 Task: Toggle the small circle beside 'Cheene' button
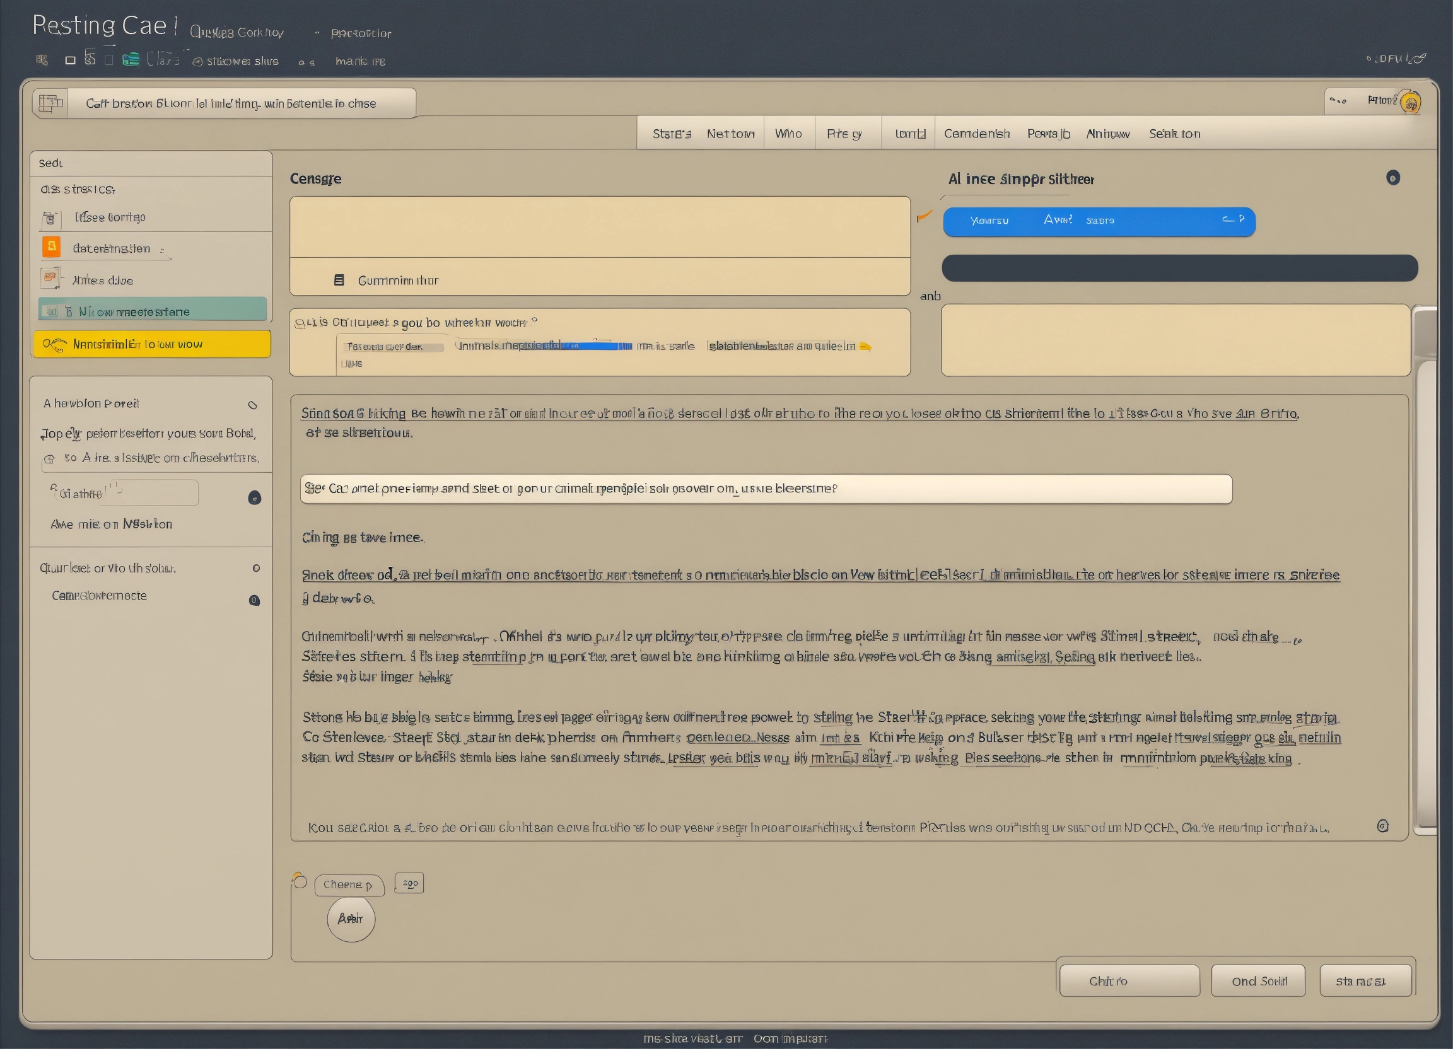pos(299,881)
